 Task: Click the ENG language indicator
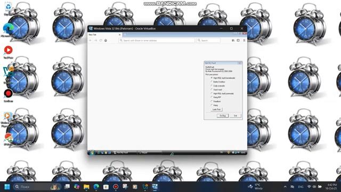pyautogui.click(x=301, y=187)
